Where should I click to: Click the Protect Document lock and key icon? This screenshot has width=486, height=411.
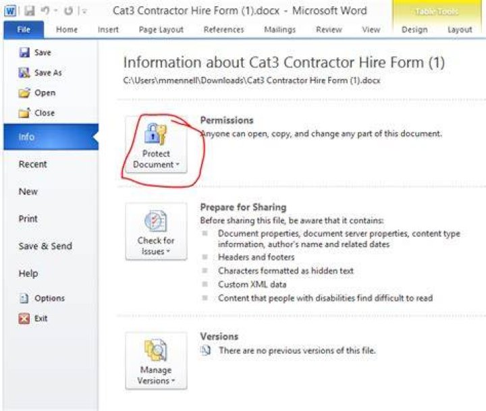click(156, 134)
